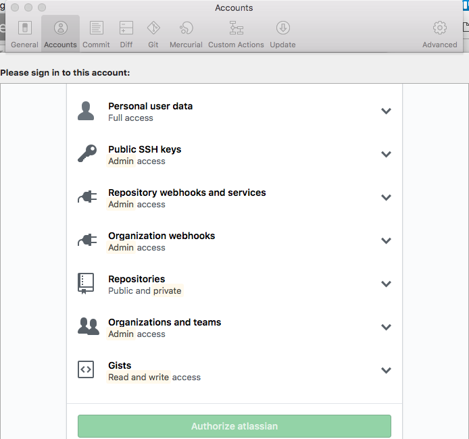Screen dimensions: 469x439
Task: Click the "Public SSH keys" heading
Action: (x=145, y=149)
